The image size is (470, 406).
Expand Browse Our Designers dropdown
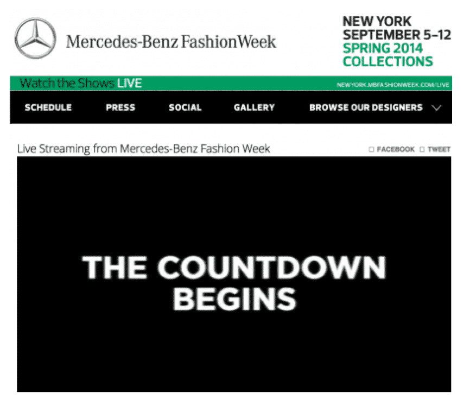(x=366, y=107)
